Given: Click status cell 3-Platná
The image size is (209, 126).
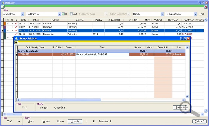Looking at the screenshot, I should [179, 54].
